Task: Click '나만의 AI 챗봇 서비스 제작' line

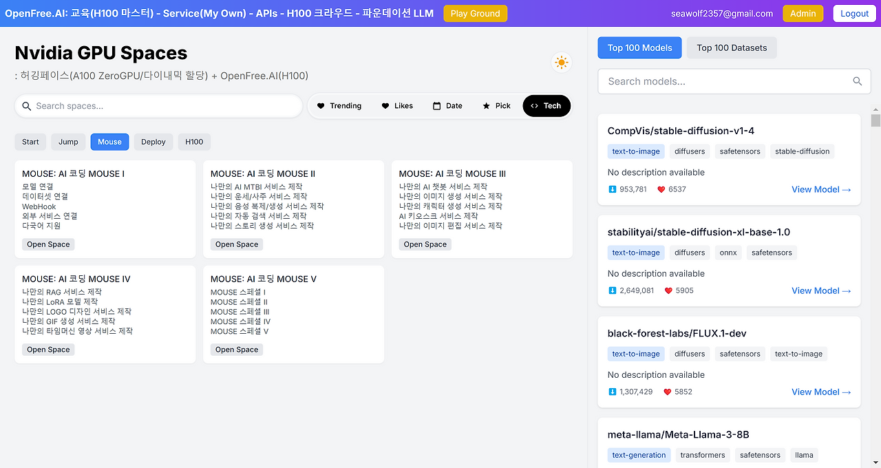Action: click(x=443, y=187)
